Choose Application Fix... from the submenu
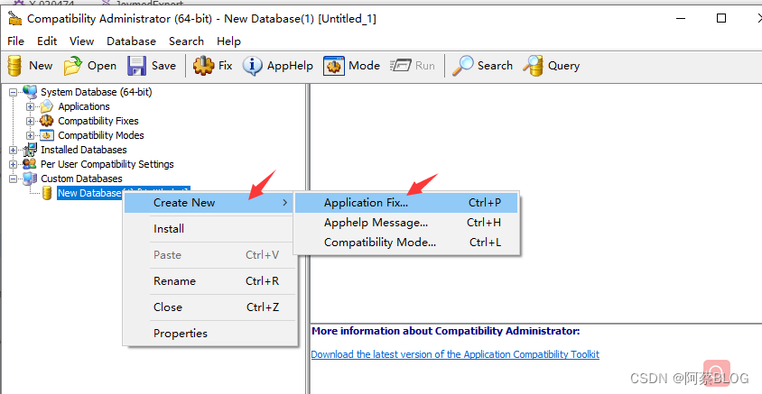762x394 pixels. point(406,203)
